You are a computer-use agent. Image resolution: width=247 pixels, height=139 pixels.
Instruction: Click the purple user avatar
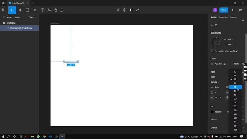coord(215,10)
